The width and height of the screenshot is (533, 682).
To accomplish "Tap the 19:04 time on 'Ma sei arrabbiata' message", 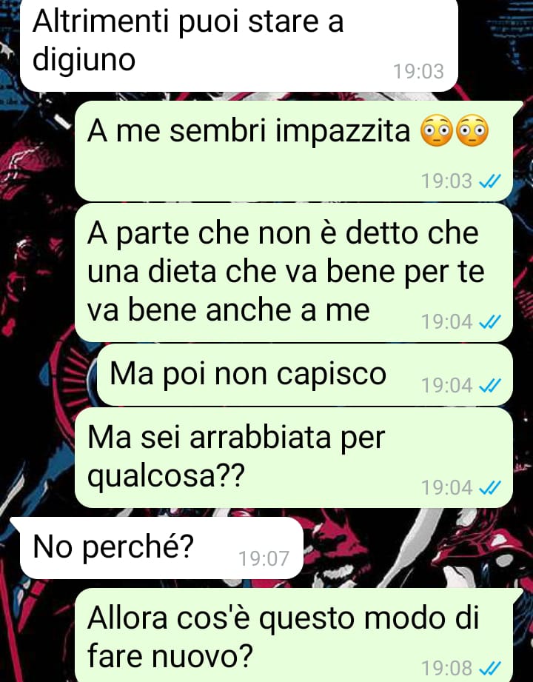I will (x=447, y=487).
